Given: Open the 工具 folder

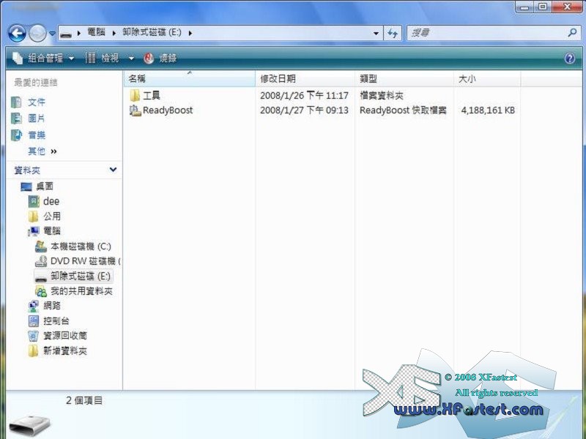Looking at the screenshot, I should [151, 95].
